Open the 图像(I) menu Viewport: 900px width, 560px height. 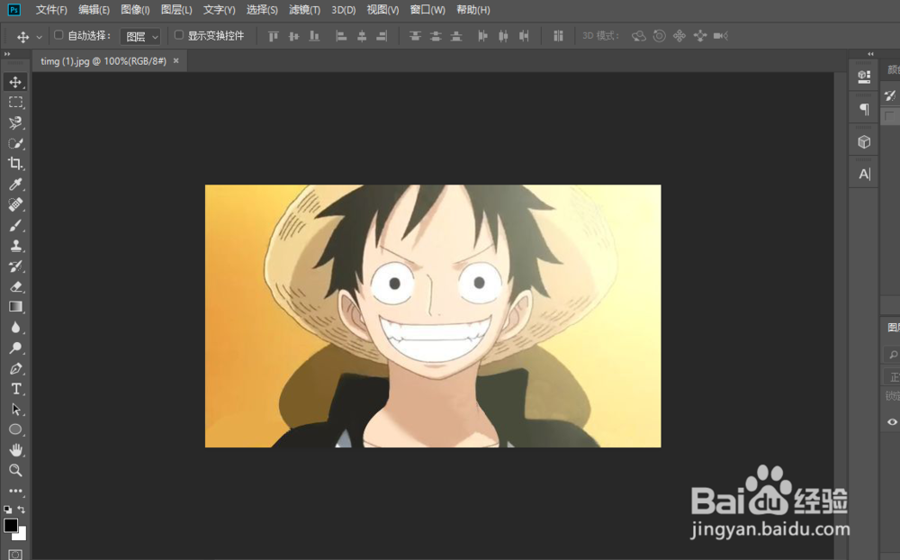pos(135,10)
